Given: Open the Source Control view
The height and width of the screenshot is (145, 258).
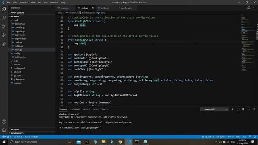Looking at the screenshot, I should tap(4, 26).
